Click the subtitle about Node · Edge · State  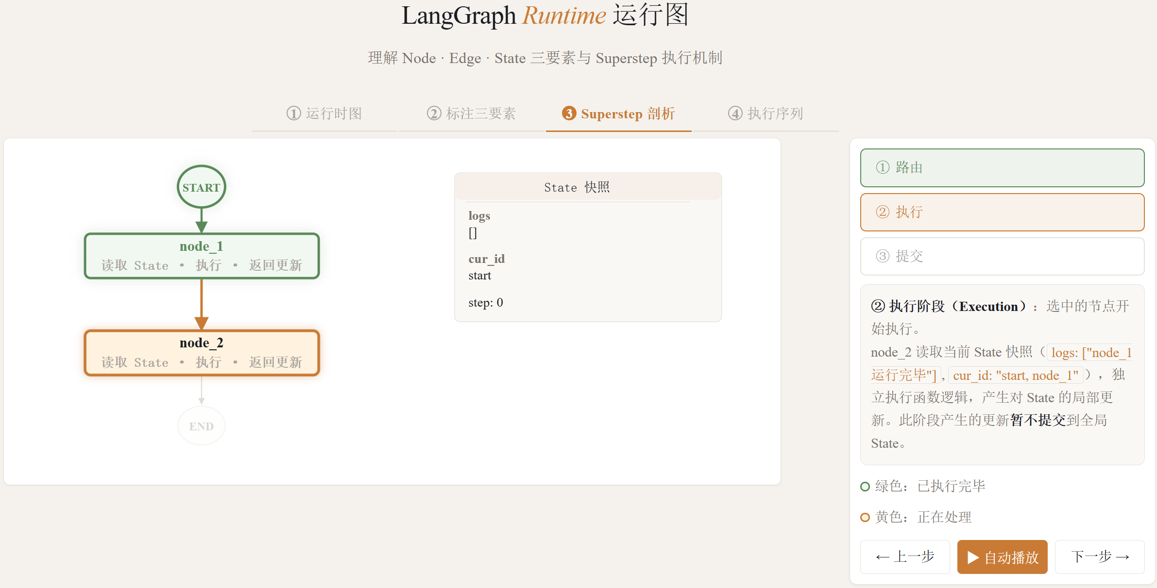tap(545, 58)
